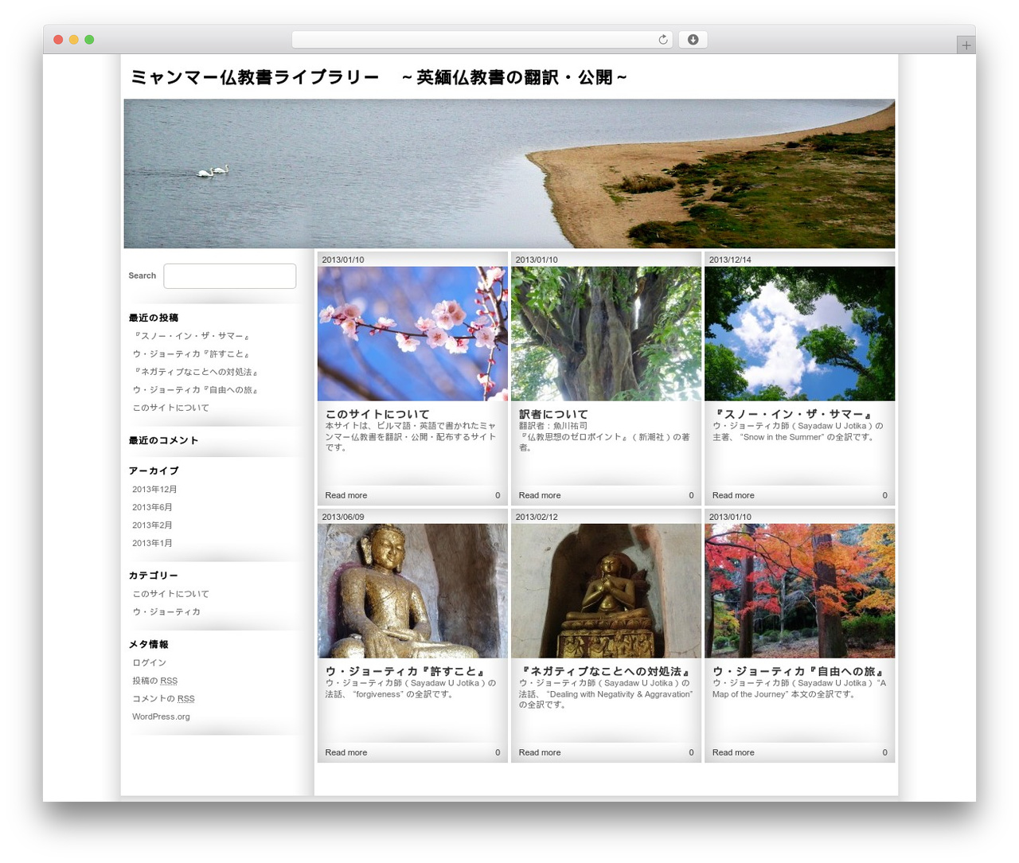Click into the Search input field
The image size is (1019, 863).
click(x=229, y=276)
